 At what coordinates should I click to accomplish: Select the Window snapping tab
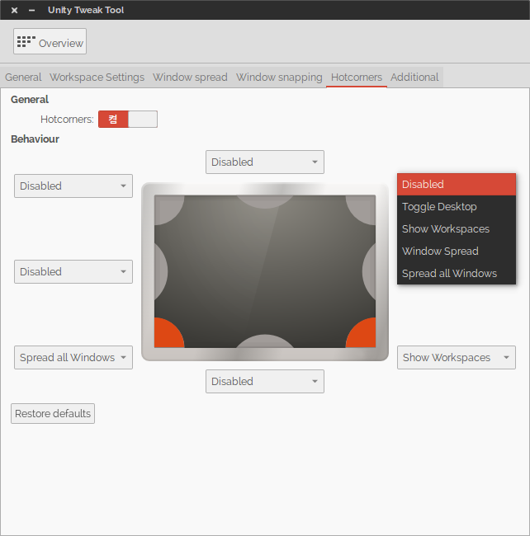tap(279, 78)
